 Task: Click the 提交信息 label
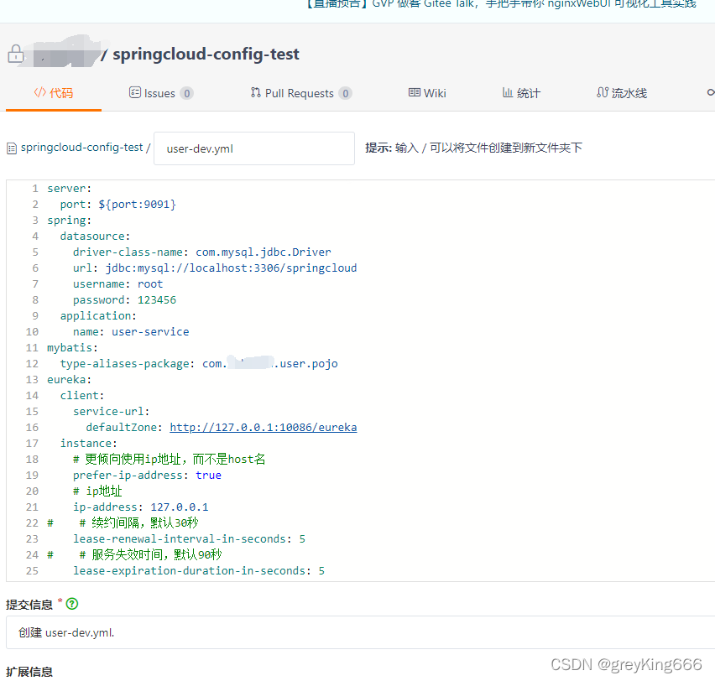click(29, 605)
